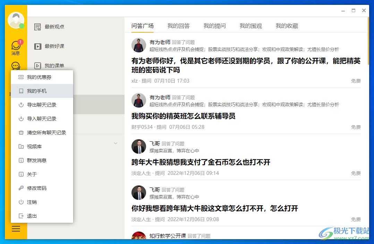Viewport: 374px width, 244px height.
Task: Click the phone icon beside 我的手机
Action: click(21, 91)
